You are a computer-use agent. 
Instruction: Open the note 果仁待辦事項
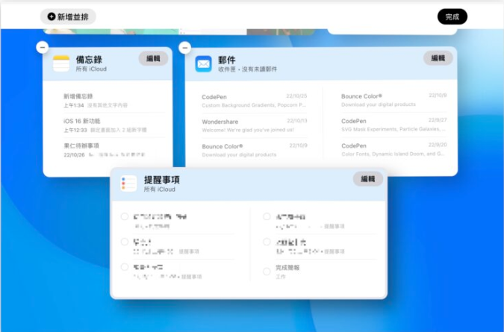pos(114,150)
